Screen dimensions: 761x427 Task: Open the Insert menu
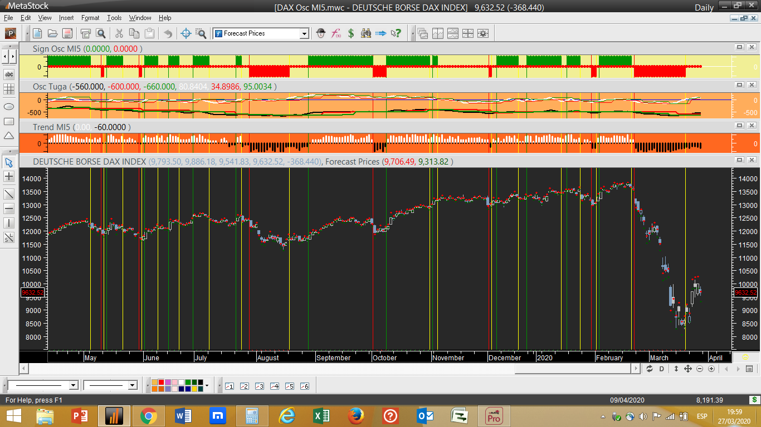coord(66,18)
